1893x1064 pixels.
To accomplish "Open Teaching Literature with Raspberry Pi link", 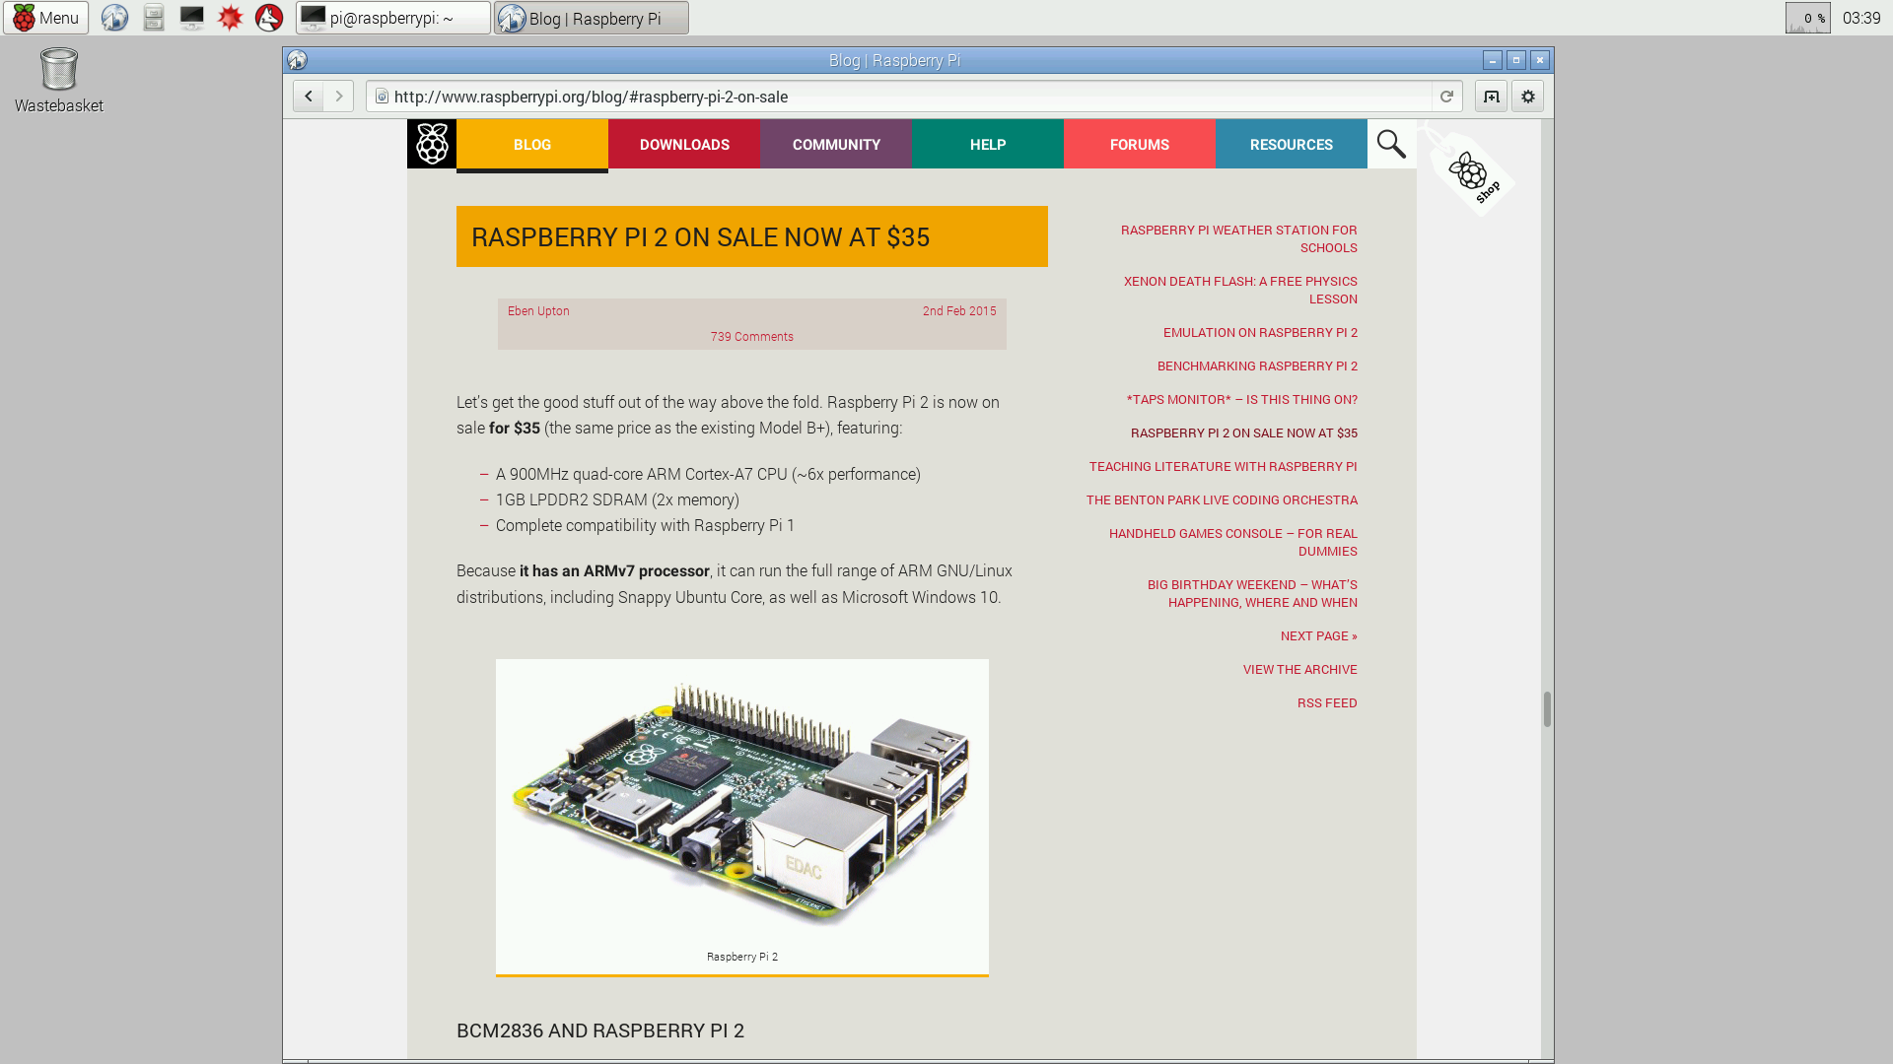I will [x=1223, y=467].
